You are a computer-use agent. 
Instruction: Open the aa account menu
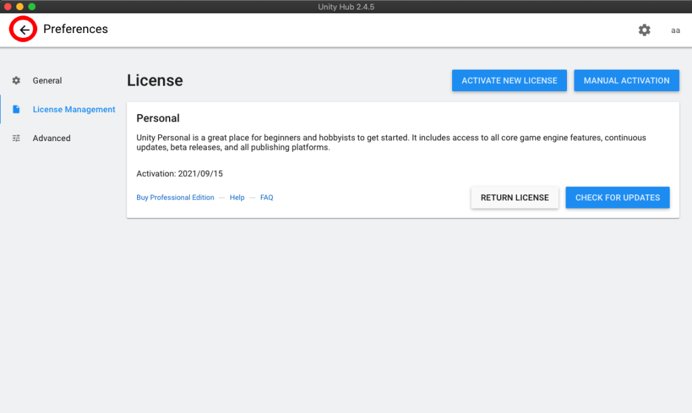(675, 30)
